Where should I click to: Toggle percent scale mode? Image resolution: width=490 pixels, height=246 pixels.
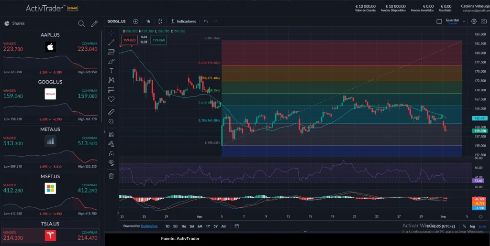(x=464, y=226)
